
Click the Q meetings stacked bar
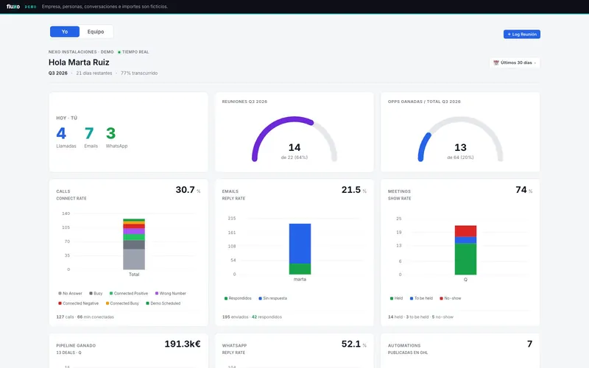point(465,250)
